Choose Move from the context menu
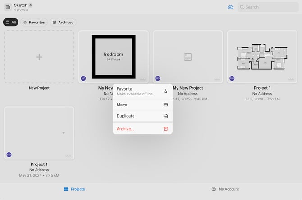This screenshot has width=302, height=200. click(x=142, y=105)
